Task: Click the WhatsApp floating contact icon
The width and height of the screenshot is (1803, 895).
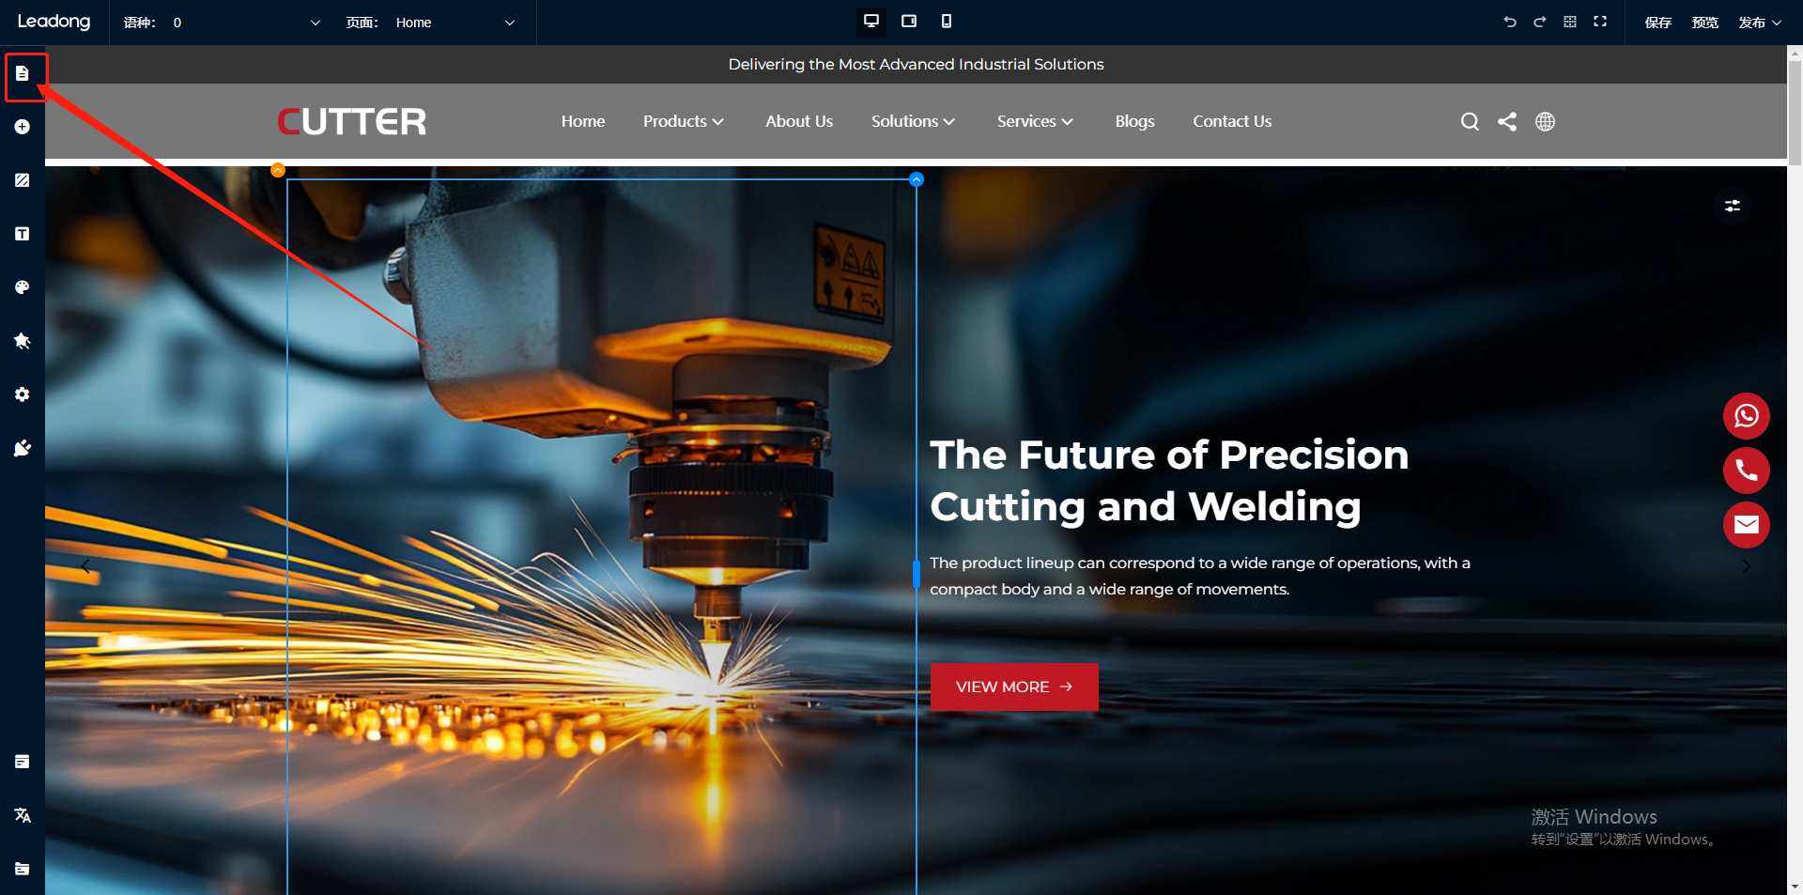Action: 1746,416
